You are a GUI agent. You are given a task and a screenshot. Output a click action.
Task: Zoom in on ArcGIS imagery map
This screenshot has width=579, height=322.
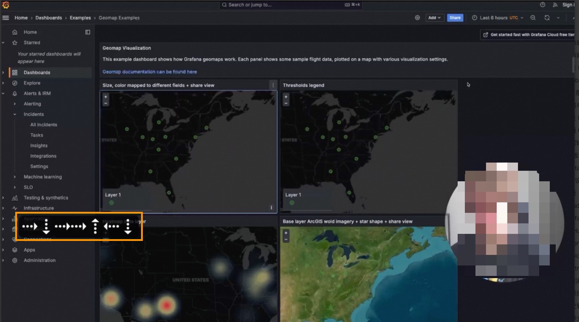[x=286, y=233]
